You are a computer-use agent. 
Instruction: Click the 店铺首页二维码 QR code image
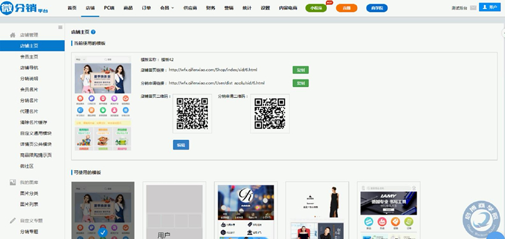(x=193, y=114)
